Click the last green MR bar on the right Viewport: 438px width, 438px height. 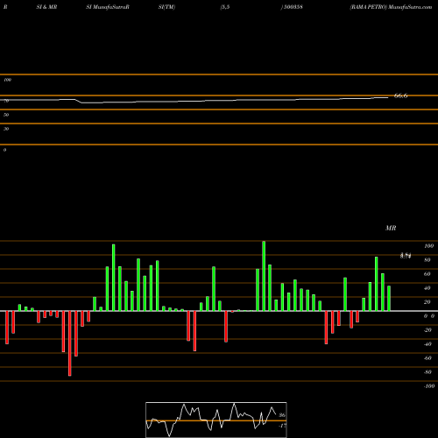coord(389,299)
